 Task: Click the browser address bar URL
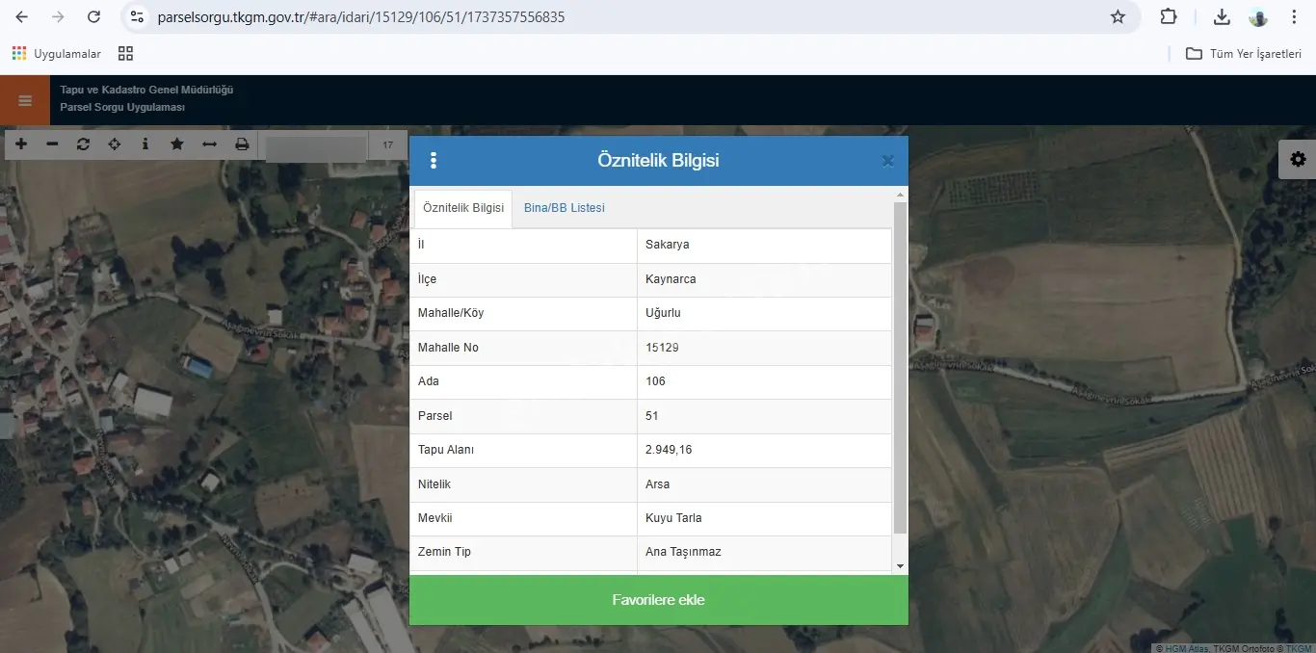click(x=361, y=16)
